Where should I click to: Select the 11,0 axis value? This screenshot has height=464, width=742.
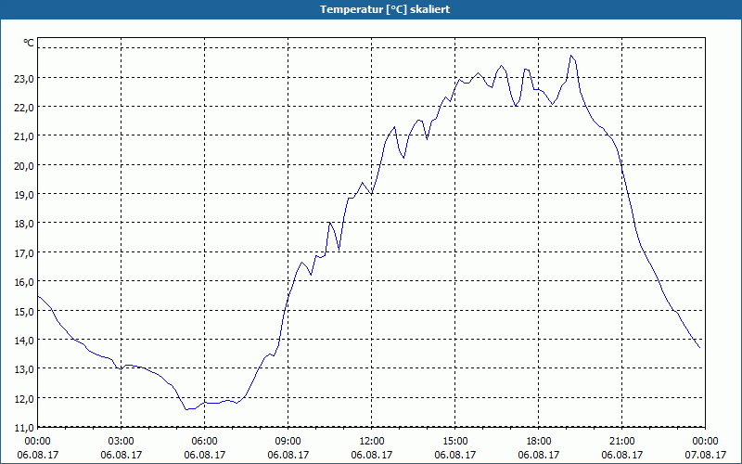(24, 428)
